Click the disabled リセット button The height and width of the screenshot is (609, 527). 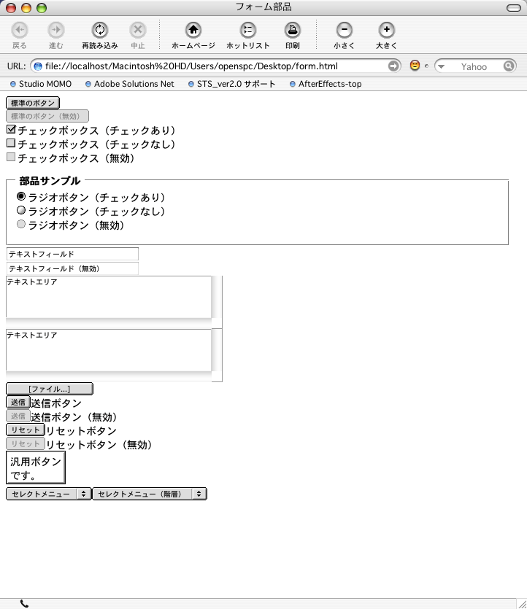click(26, 444)
